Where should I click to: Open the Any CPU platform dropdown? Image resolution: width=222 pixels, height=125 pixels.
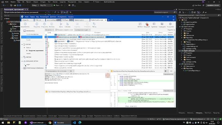(46, 6)
